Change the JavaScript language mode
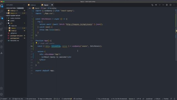The image size is (177, 100). [149, 99]
